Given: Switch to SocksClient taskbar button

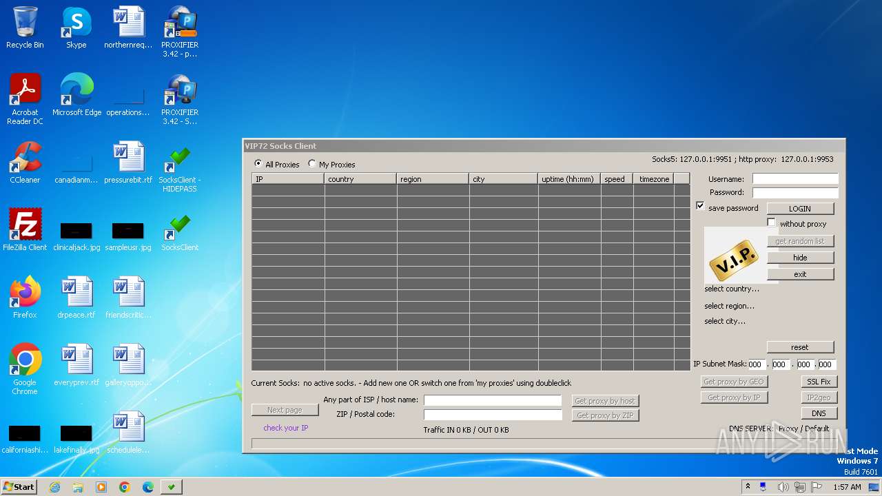Looking at the screenshot, I should tap(171, 487).
